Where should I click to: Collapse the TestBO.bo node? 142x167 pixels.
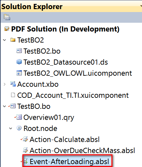(5, 106)
